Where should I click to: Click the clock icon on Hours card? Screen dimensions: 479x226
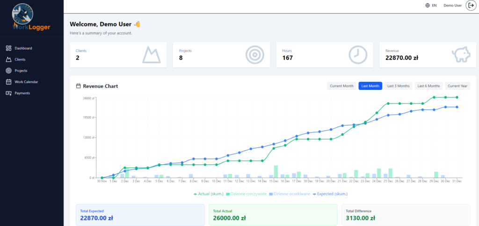coord(358,55)
